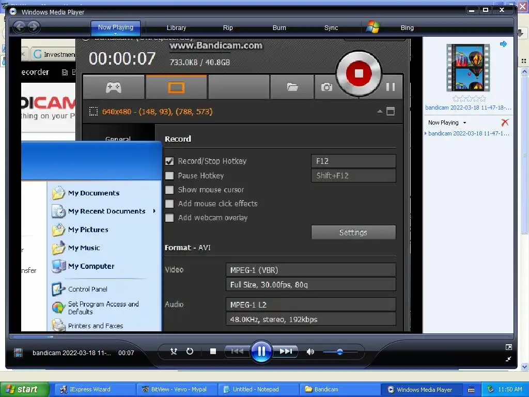
Task: Turn on shuffle
Action: coord(174,352)
